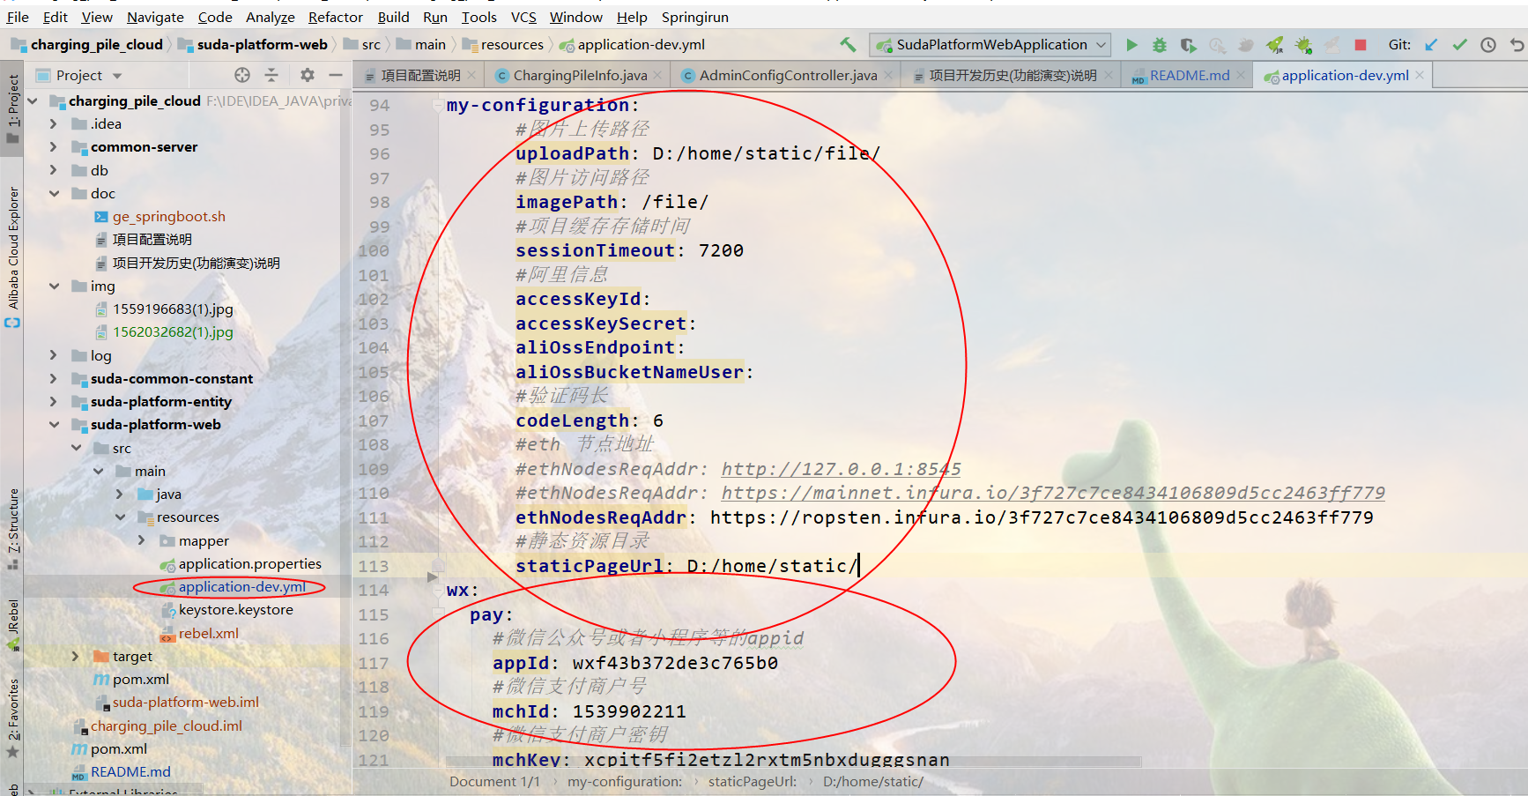Run SudaPlatformWebApplication with green play icon

click(1131, 44)
